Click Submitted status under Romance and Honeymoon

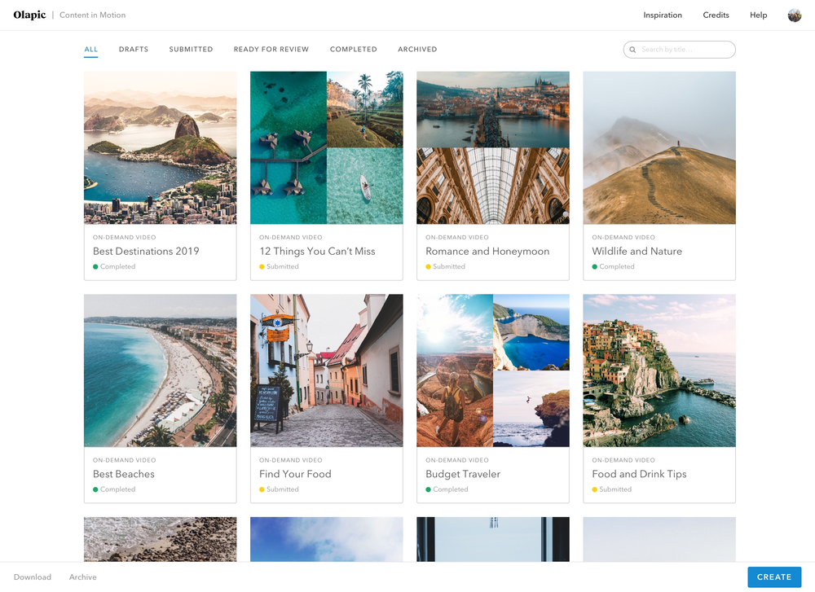[446, 266]
